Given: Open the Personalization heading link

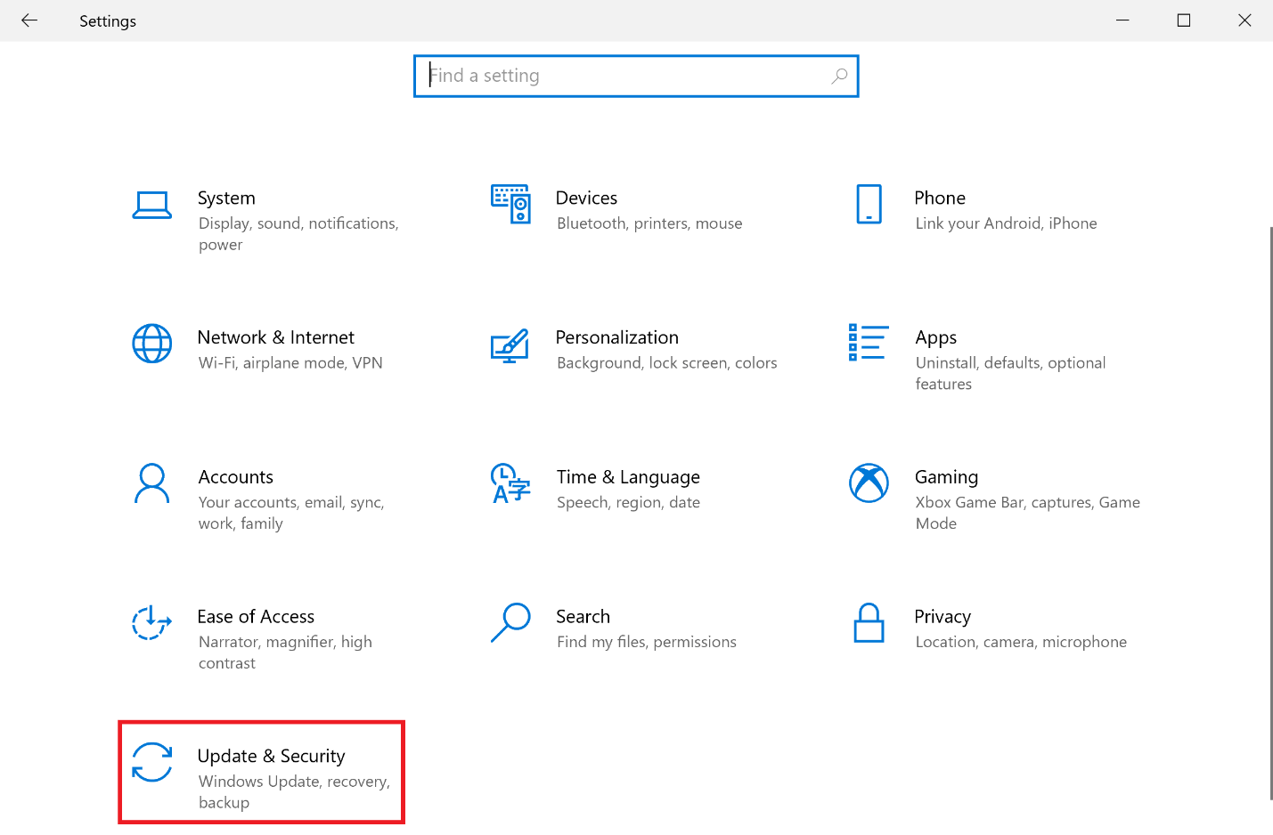Looking at the screenshot, I should pos(616,337).
